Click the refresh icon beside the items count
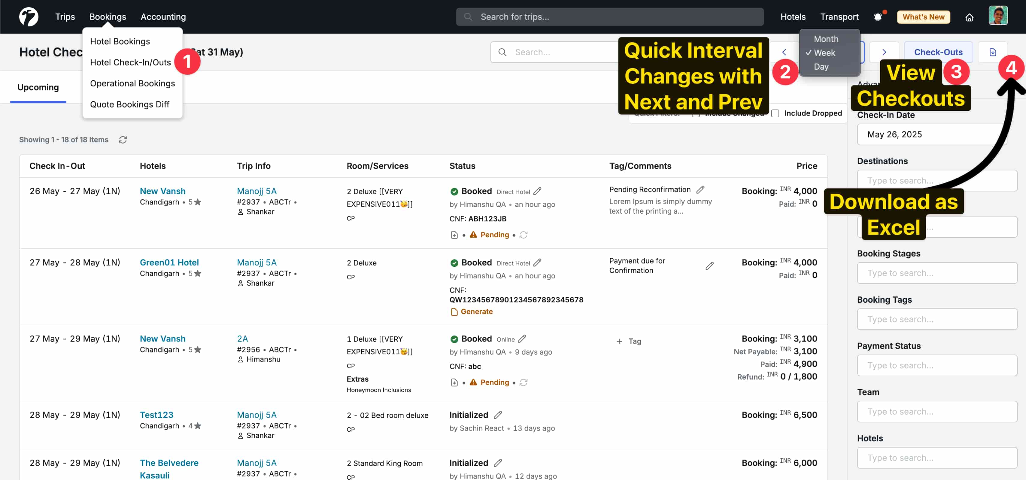 [123, 139]
